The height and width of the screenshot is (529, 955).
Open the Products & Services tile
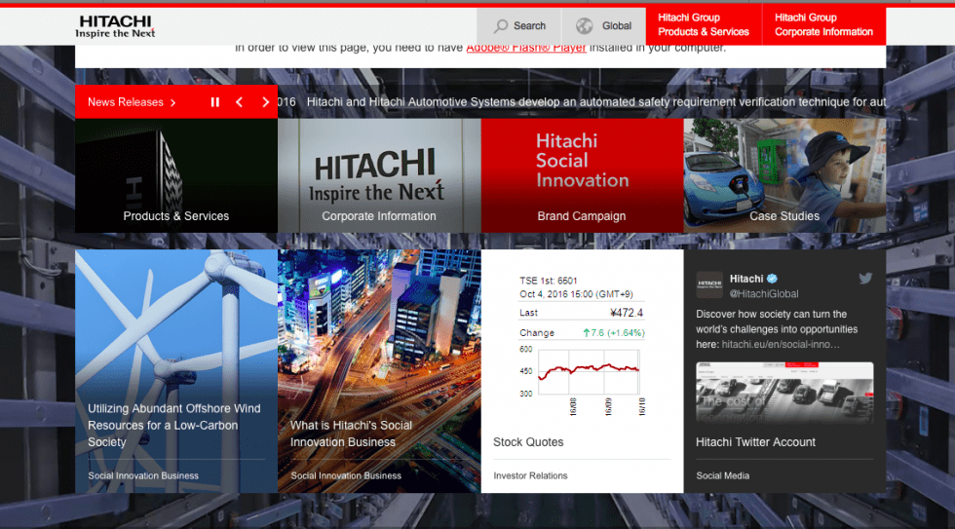(x=176, y=176)
